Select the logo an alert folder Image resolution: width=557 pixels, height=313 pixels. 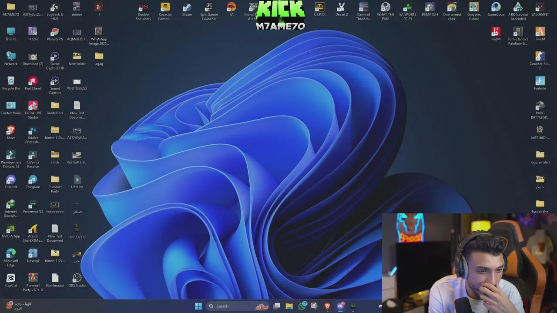pos(540,158)
